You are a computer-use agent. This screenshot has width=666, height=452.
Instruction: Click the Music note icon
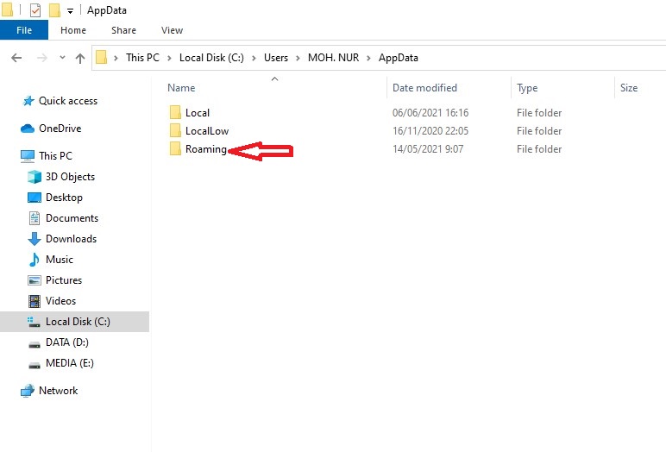(34, 260)
